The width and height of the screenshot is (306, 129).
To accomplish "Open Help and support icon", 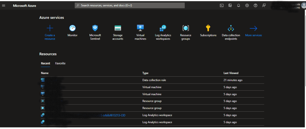I will click(255, 5).
